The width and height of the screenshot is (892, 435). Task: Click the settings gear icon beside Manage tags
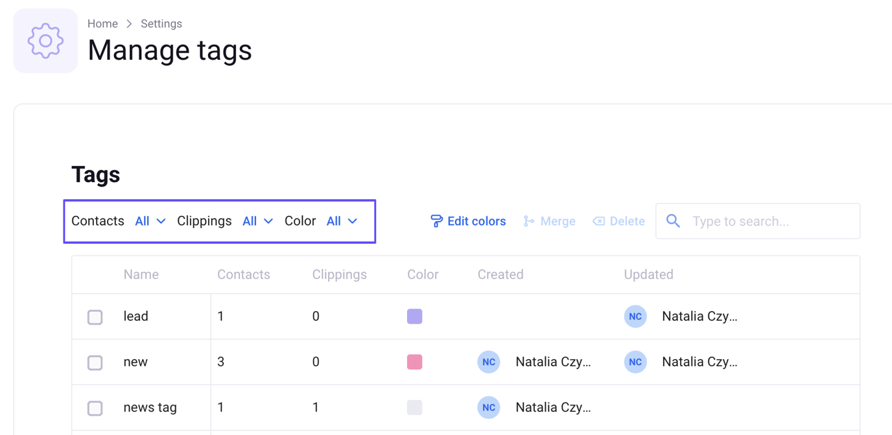click(45, 41)
